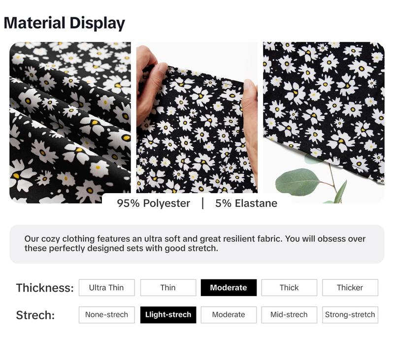Click the highlighted Moderate thickness box
Image resolution: width=394 pixels, height=338 pixels.
point(229,287)
